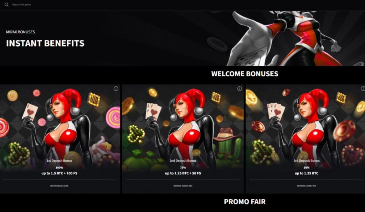Click the INSTANT BENEFITS banner title
Viewport: 365px width, 212px height.
(x=45, y=43)
